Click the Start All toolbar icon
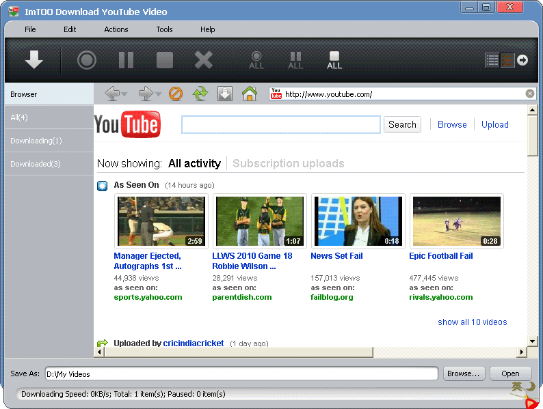543x409 pixels. [x=256, y=60]
